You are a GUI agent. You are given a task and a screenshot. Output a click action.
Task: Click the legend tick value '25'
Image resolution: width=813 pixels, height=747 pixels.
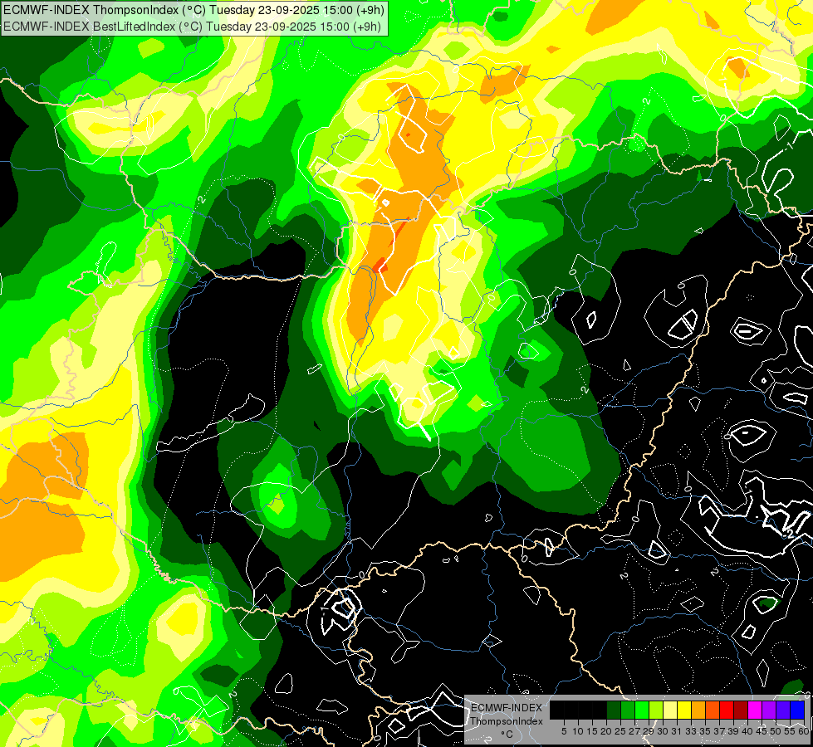click(x=620, y=731)
